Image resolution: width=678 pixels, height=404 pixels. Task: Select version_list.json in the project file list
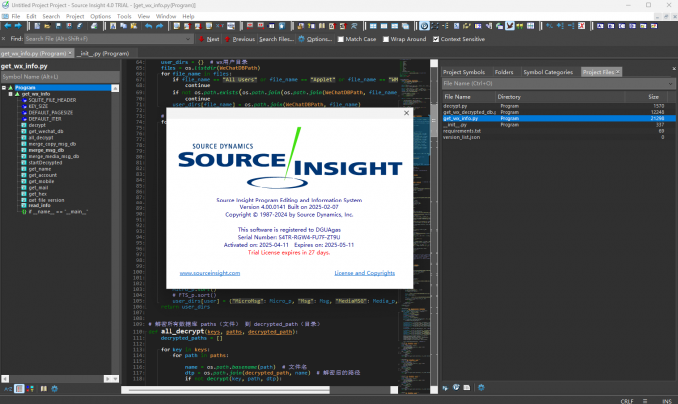[558, 137]
